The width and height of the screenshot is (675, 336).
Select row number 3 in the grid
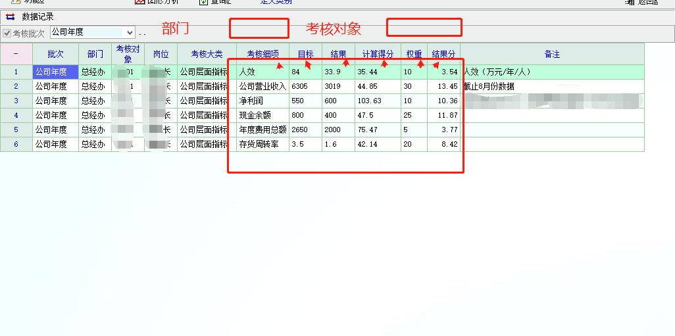(16, 101)
